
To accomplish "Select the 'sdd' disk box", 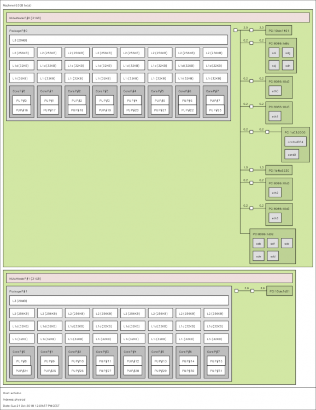I will (x=273, y=256).
